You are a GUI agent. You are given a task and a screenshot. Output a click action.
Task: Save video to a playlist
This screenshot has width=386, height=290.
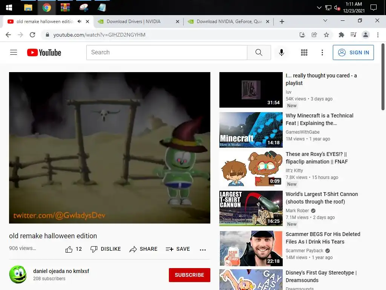point(178,249)
